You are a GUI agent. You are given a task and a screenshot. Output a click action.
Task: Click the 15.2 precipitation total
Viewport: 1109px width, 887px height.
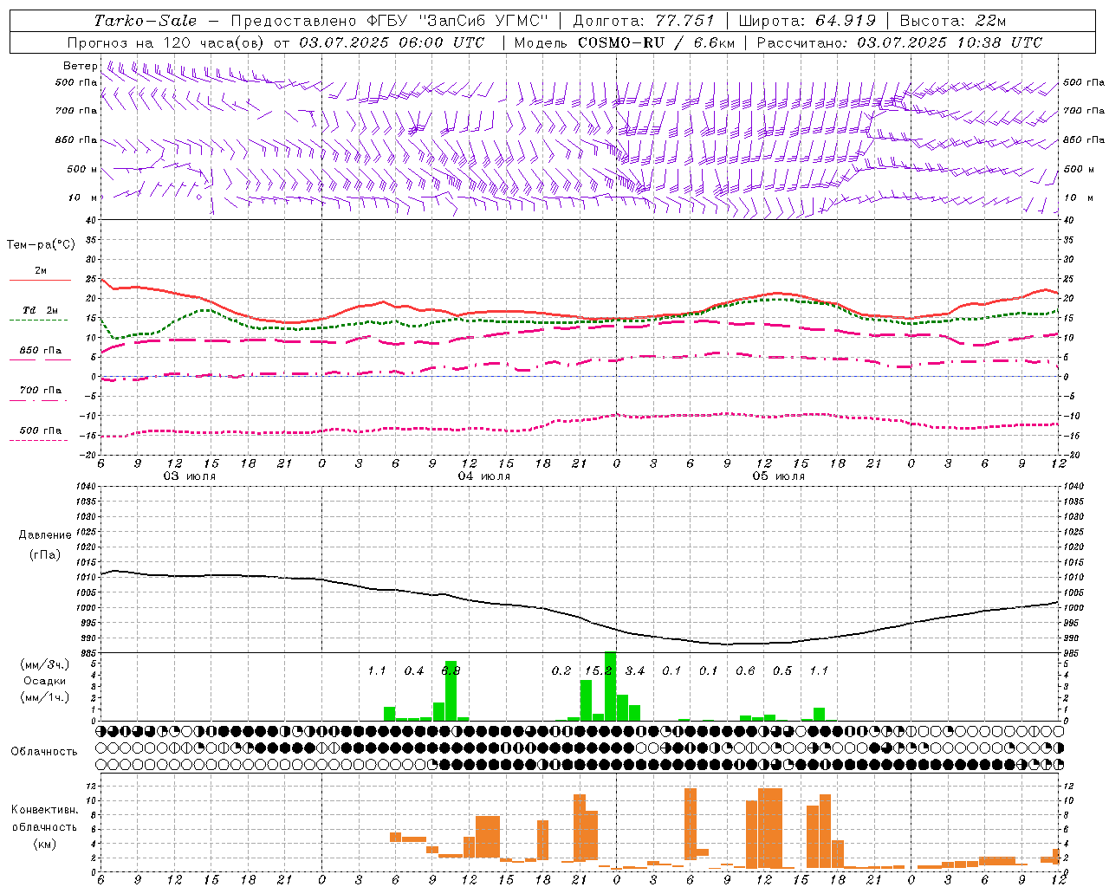point(599,670)
